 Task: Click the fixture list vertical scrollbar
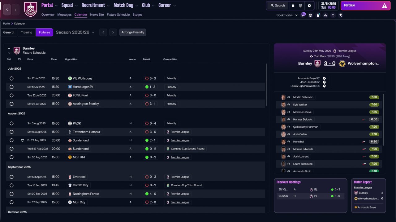click(x=266, y=85)
